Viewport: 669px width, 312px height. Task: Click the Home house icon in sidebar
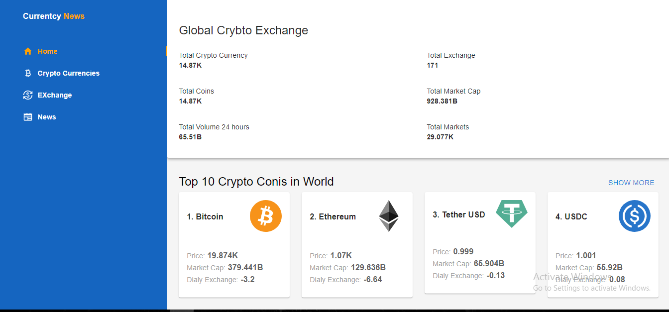pyautogui.click(x=28, y=51)
